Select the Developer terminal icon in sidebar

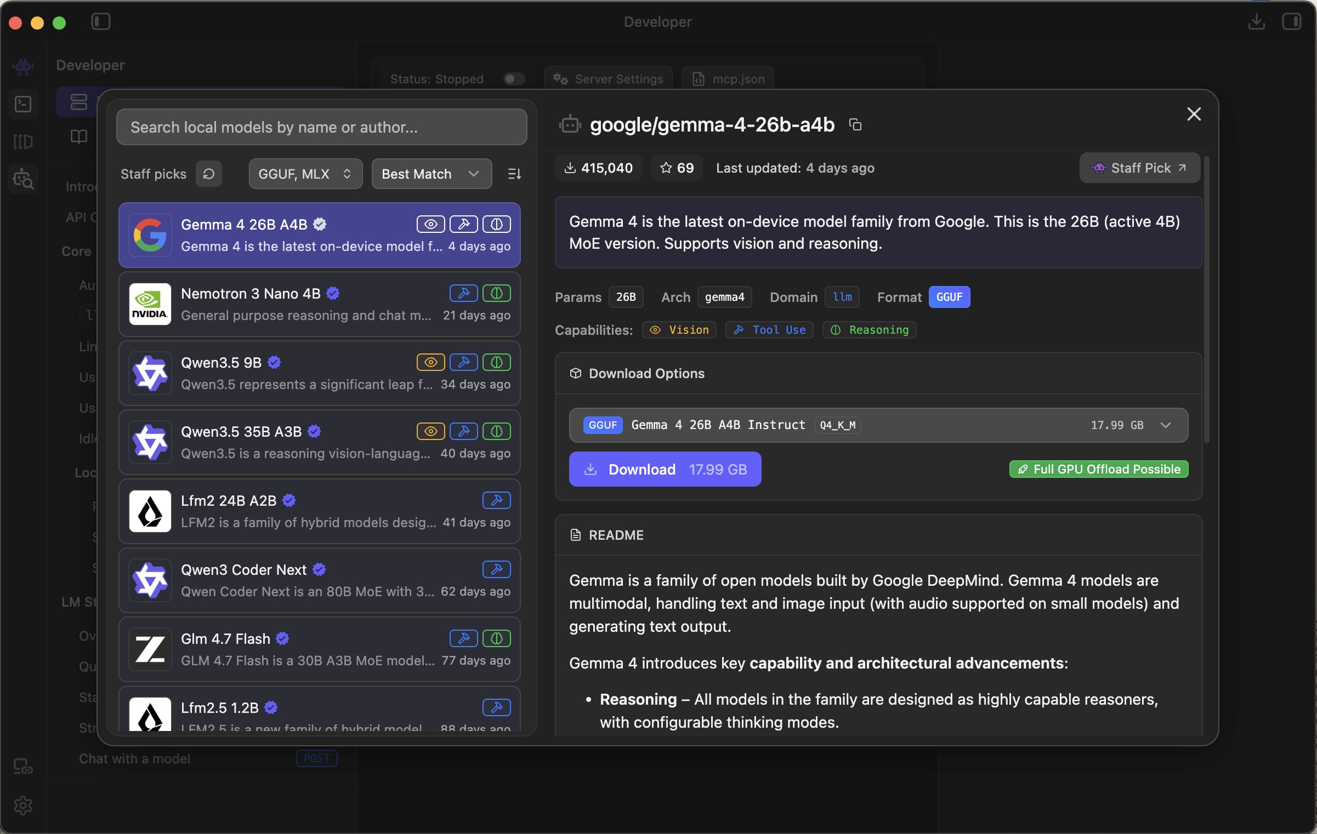tap(23, 104)
